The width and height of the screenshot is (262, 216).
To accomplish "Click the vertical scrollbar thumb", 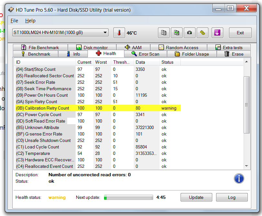I will [246, 105].
